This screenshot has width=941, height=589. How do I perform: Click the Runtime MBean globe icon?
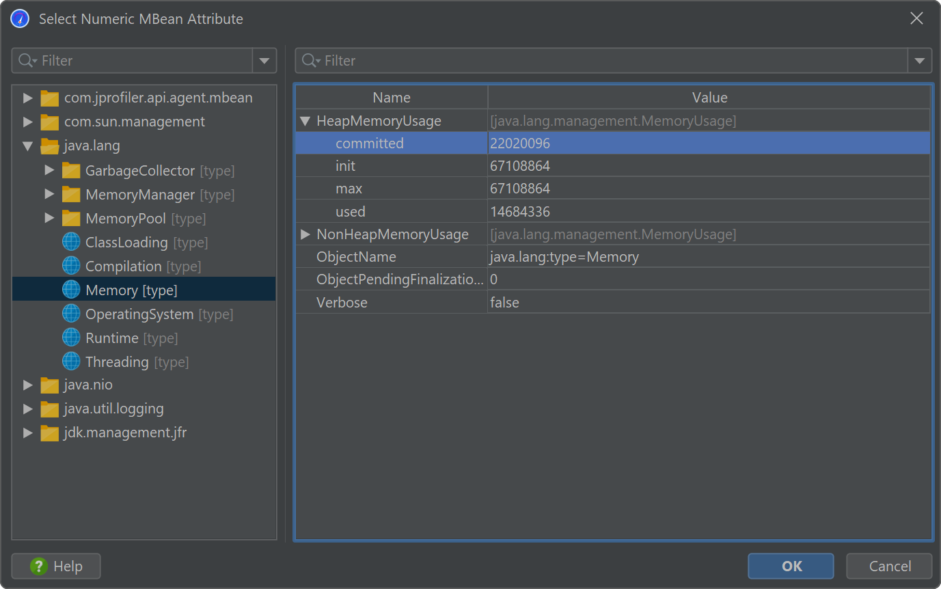coord(71,338)
